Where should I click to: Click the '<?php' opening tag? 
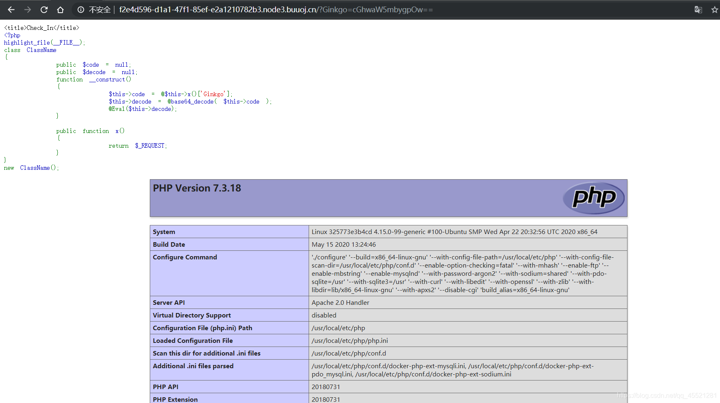coord(12,35)
